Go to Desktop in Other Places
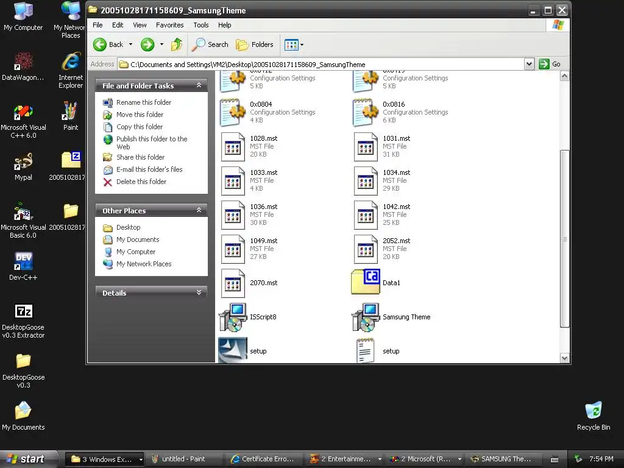This screenshot has height=468, width=624. (128, 227)
